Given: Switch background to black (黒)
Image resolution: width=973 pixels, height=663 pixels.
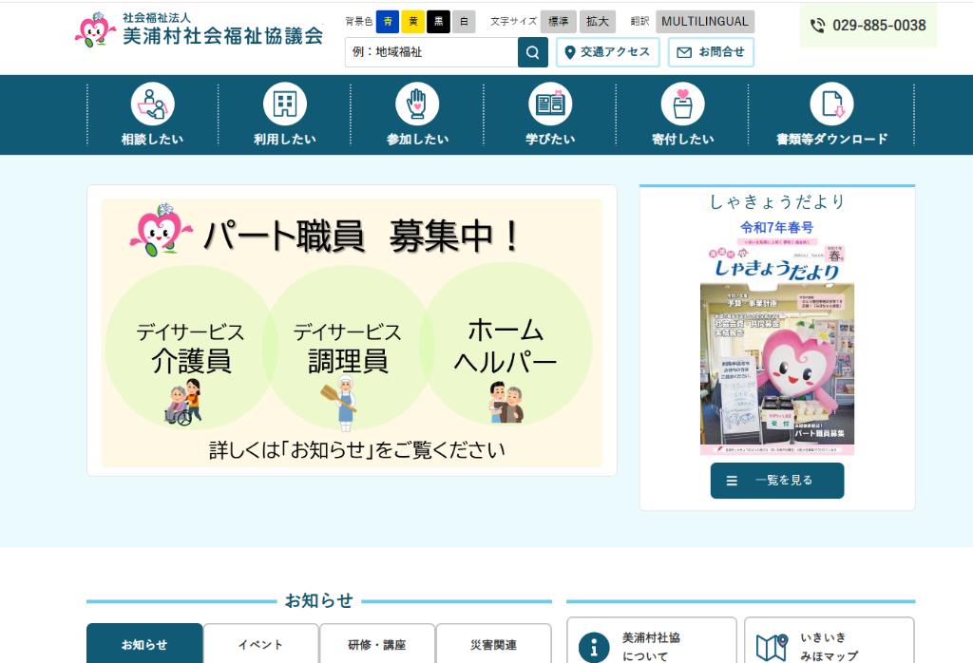Looking at the screenshot, I should coord(438,21).
